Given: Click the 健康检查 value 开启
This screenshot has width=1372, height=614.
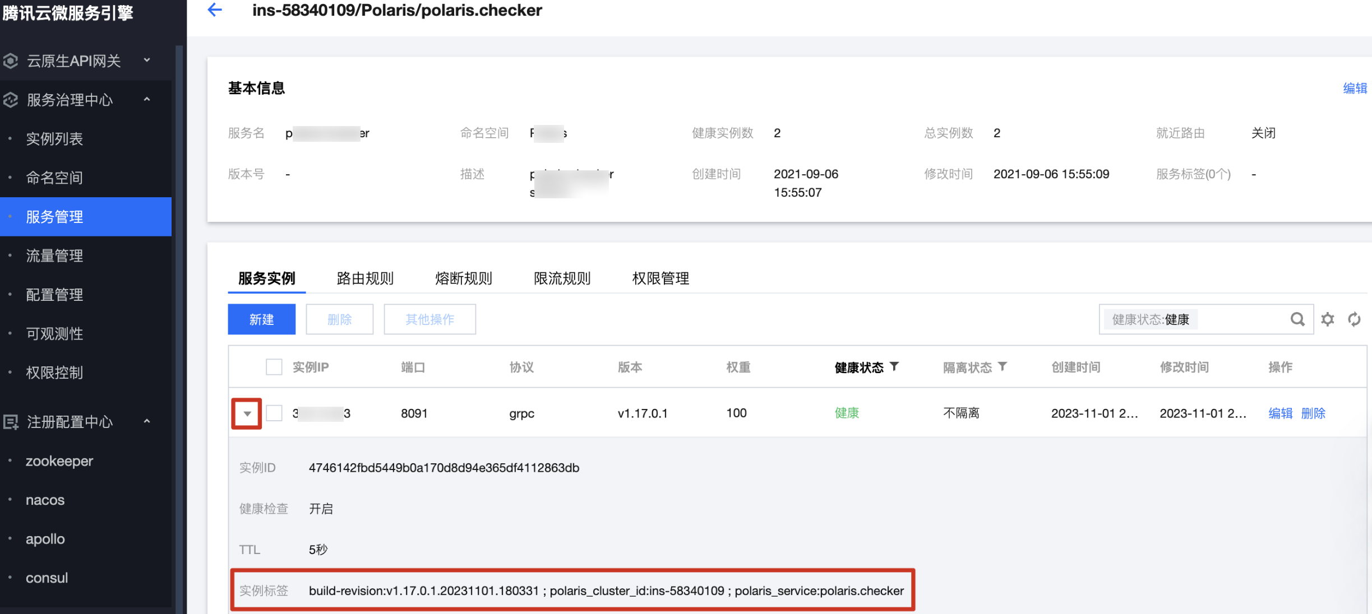Looking at the screenshot, I should coord(321,509).
